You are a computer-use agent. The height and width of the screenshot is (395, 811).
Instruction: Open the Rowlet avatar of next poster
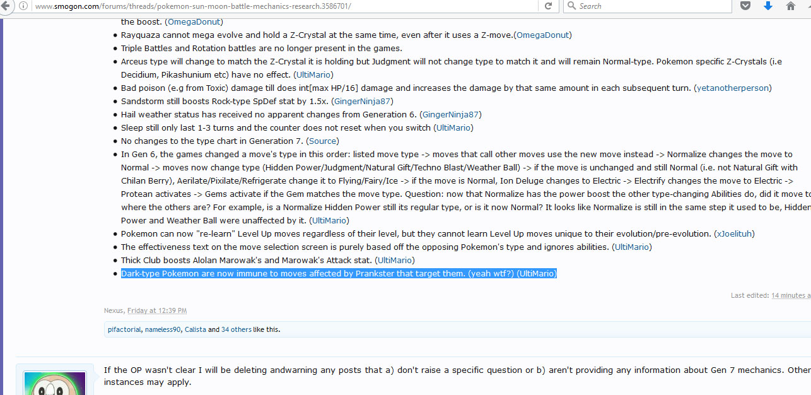click(54, 383)
